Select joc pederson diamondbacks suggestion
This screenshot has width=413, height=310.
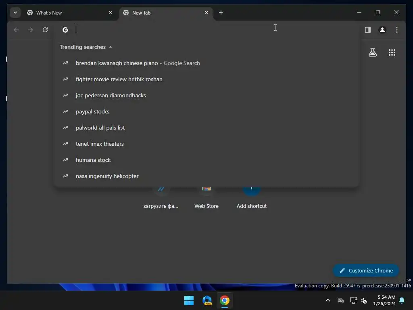pos(206,95)
